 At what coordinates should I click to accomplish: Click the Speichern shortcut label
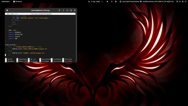click(x=23, y=59)
